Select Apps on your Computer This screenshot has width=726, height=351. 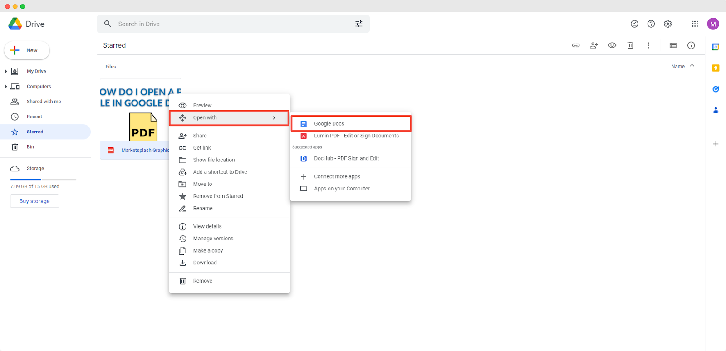[351, 189]
